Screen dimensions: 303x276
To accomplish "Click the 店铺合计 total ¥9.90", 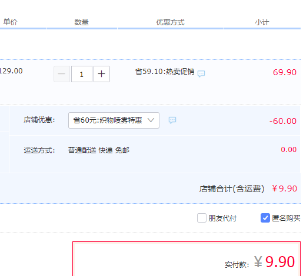I will click(285, 189).
